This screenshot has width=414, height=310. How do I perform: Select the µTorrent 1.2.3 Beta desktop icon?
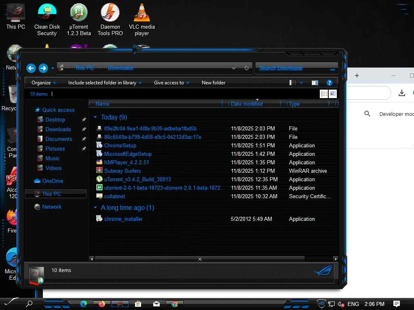click(x=79, y=20)
